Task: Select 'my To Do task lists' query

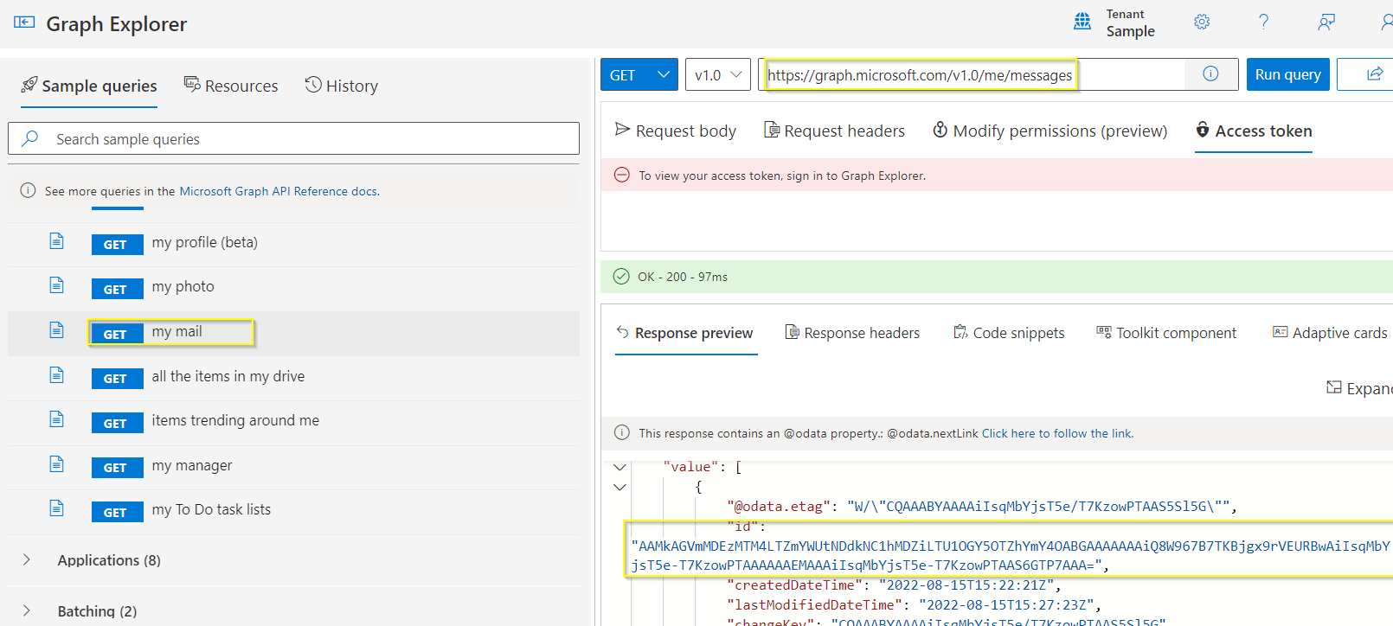Action: tap(211, 509)
